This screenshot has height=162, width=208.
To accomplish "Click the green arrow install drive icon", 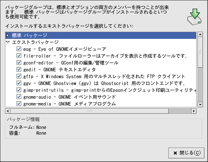I will pos(194,17).
